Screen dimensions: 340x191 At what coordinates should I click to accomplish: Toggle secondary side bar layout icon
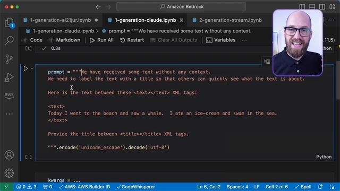322,7
